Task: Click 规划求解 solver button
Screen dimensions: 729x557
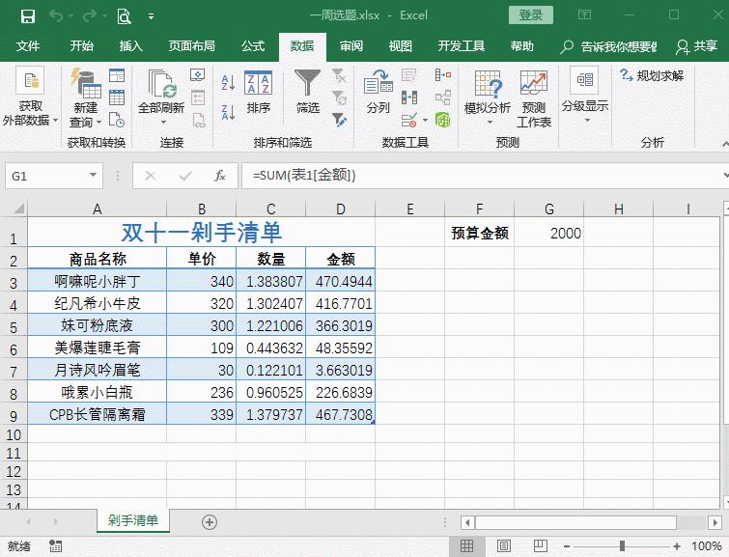Action: pos(652,75)
